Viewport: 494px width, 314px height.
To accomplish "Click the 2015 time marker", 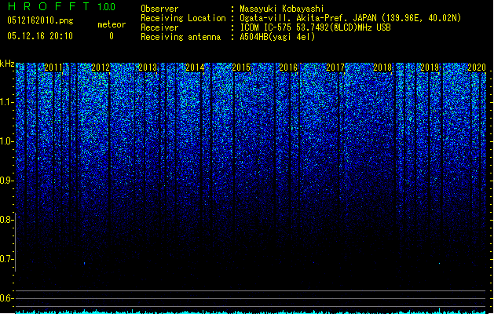I will 241,68.
